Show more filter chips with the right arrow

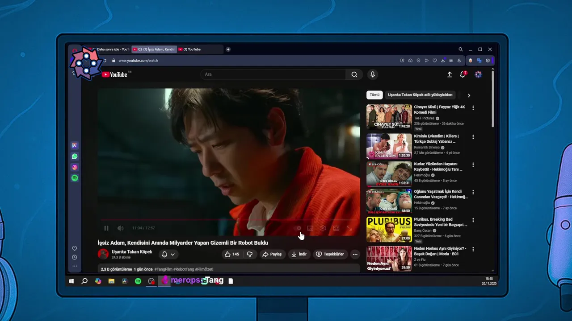[469, 95]
